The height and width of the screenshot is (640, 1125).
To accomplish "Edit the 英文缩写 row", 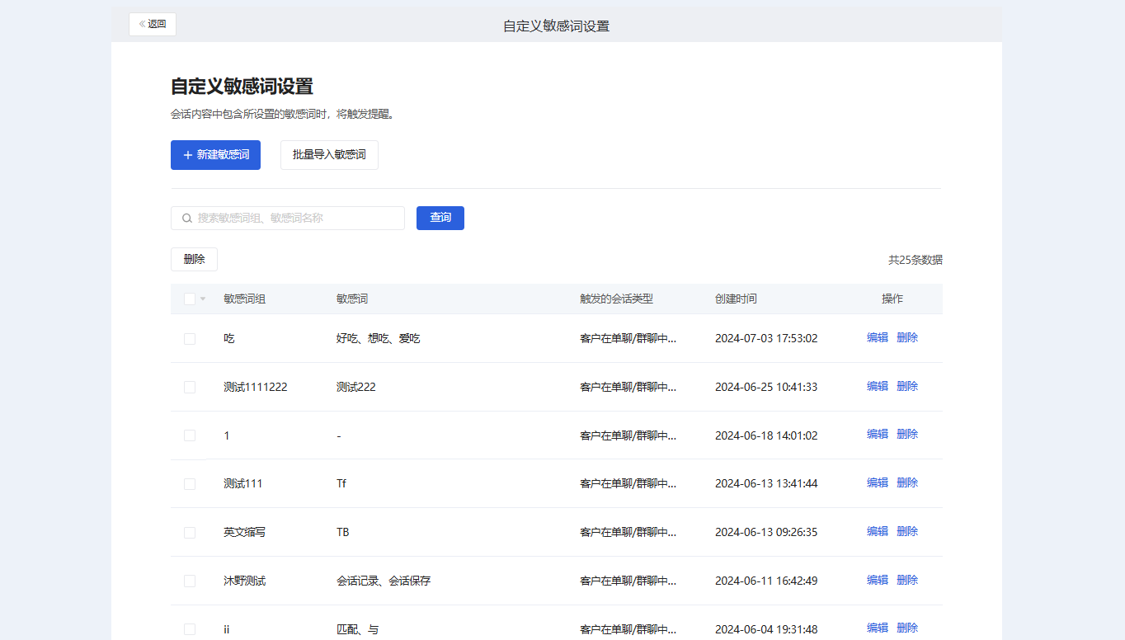I will coord(878,531).
